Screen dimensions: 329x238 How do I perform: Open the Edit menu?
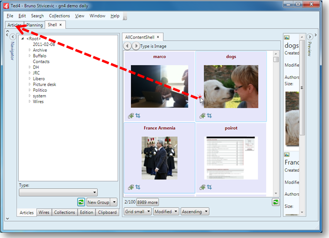pyautogui.click(x=22, y=16)
